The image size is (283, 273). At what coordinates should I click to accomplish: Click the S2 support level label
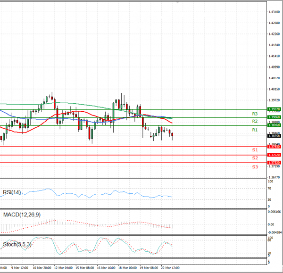click(x=254, y=158)
